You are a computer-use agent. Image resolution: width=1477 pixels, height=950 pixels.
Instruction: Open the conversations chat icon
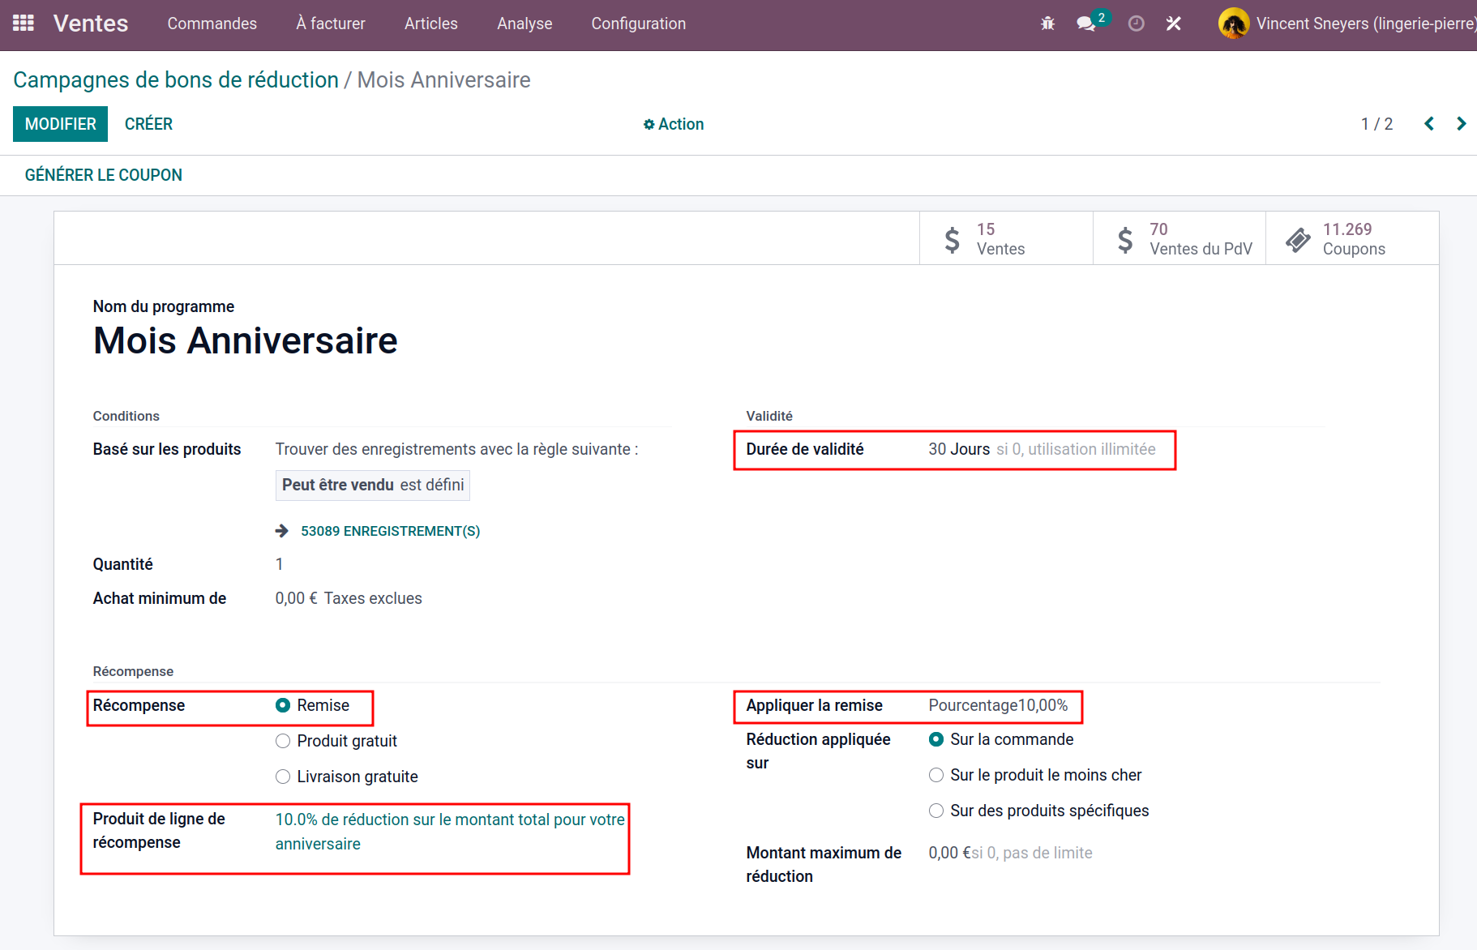(1085, 24)
